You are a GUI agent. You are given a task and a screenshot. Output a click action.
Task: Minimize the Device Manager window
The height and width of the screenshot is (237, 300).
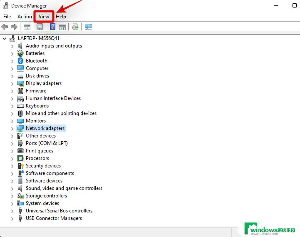[x=276, y=5]
